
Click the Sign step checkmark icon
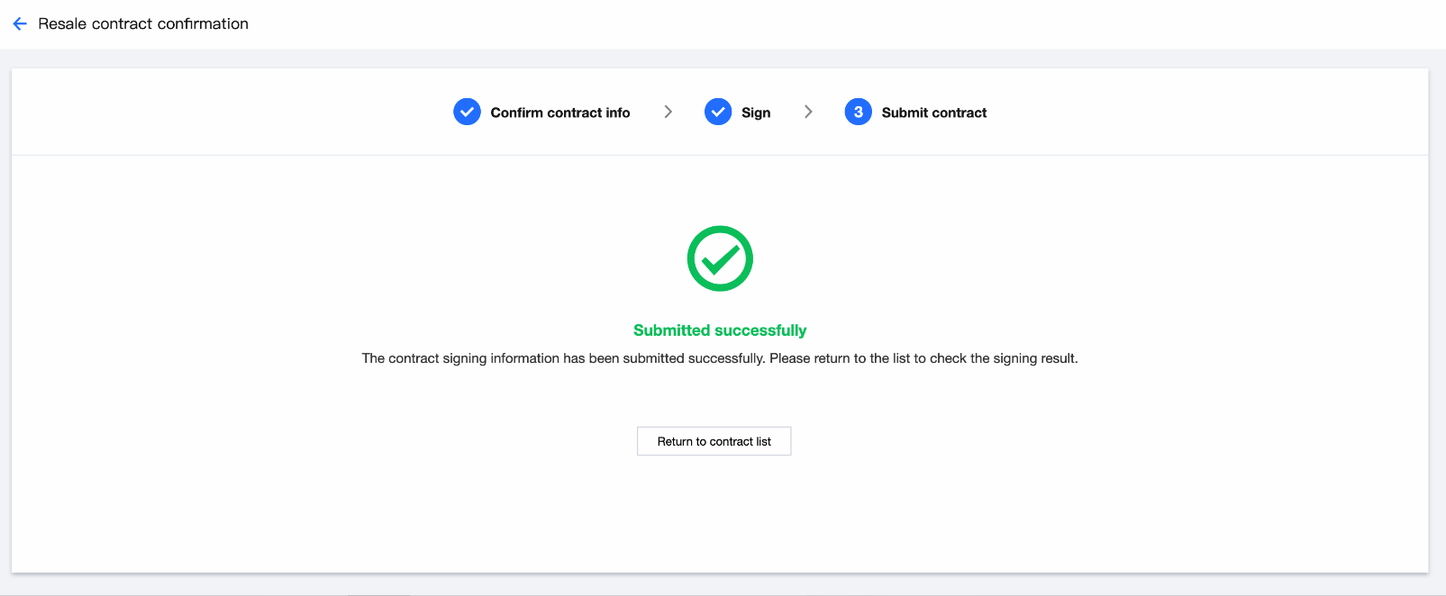click(718, 112)
